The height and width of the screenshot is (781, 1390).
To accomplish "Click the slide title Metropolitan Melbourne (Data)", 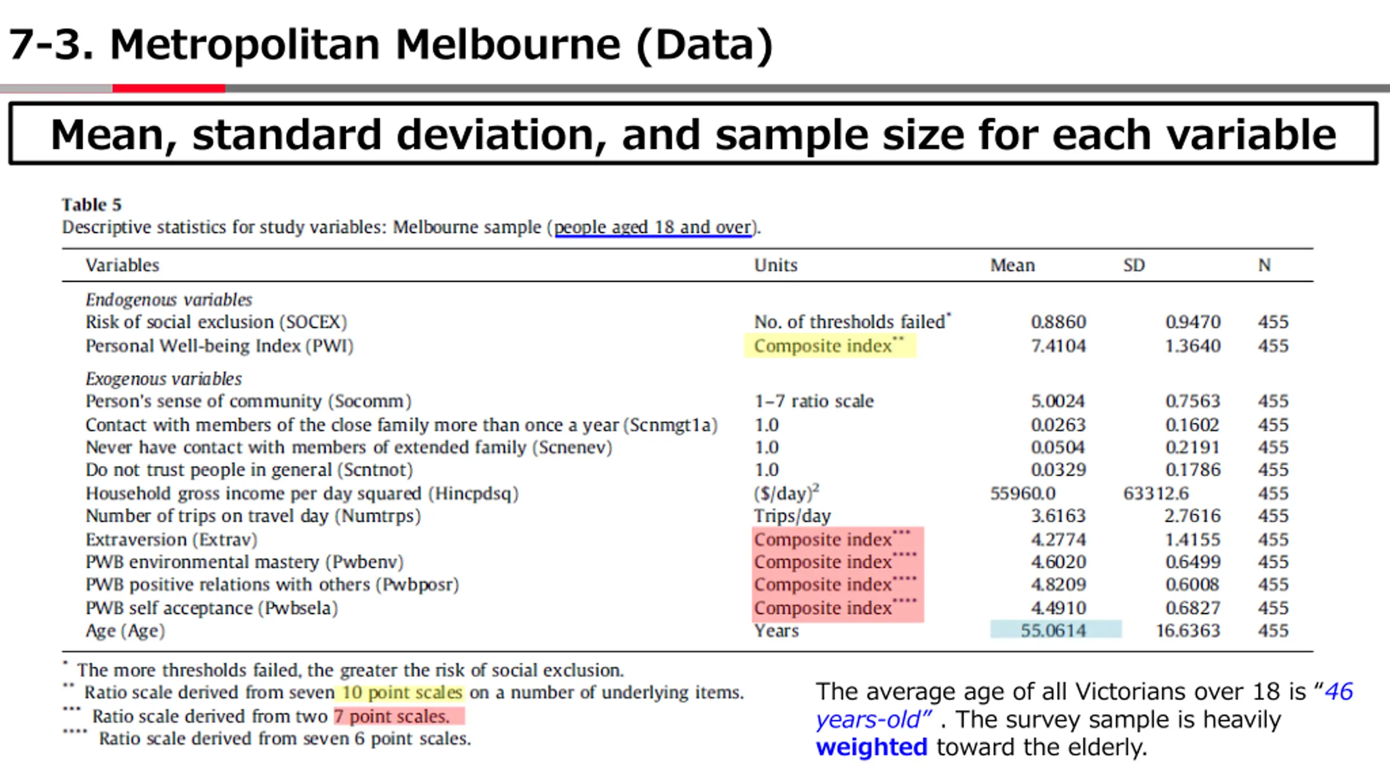I will 391,44.
